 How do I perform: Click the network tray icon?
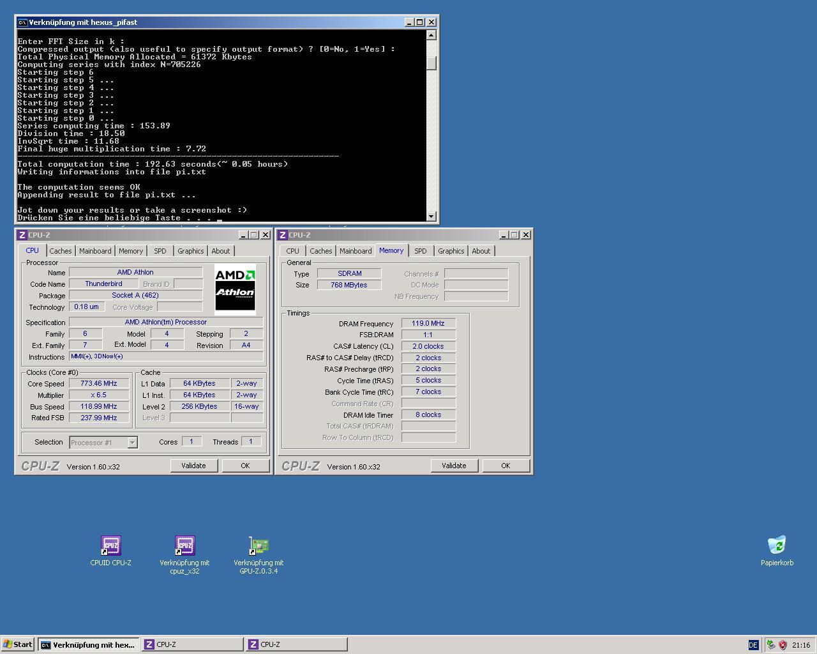(x=771, y=645)
